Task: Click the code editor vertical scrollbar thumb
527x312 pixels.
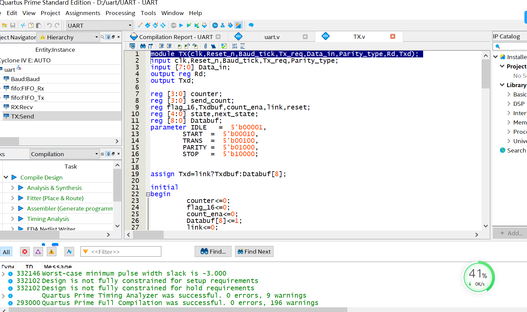Action: (x=486, y=74)
